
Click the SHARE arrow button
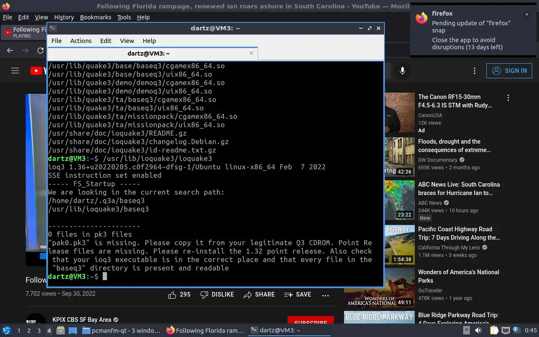[259, 295]
